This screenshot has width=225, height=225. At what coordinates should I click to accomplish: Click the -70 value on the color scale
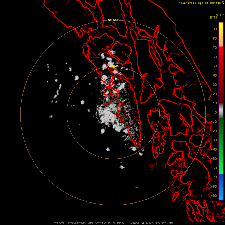tap(214, 177)
